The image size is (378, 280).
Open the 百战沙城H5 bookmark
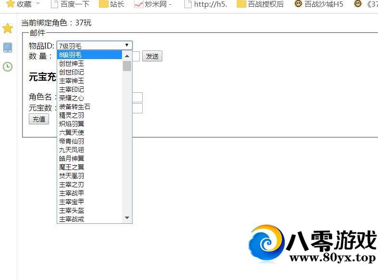(x=318, y=4)
